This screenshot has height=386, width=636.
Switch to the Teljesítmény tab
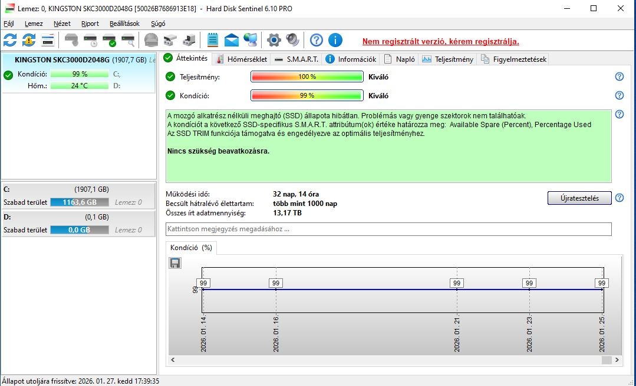tap(448, 59)
